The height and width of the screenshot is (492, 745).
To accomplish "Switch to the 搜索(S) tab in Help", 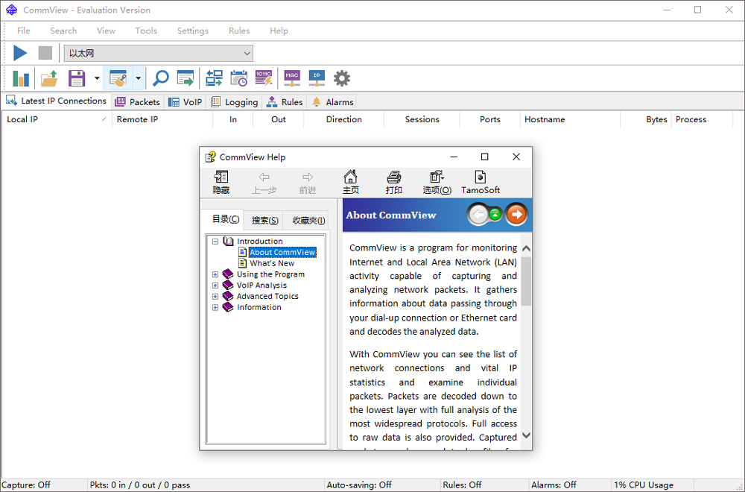I will pyautogui.click(x=264, y=220).
